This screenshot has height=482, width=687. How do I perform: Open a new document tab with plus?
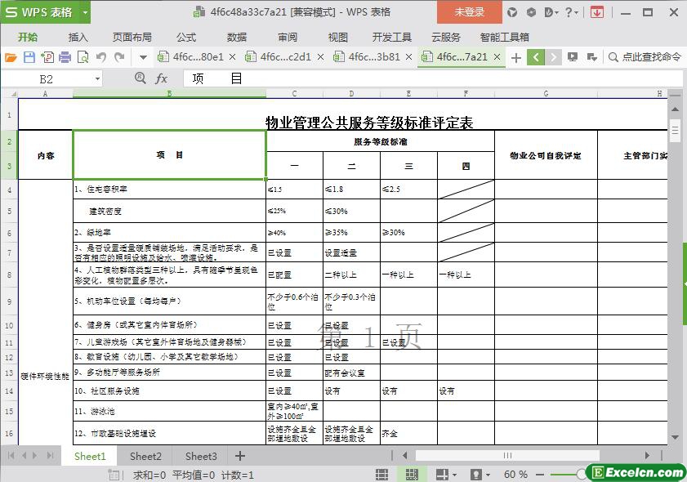(515, 57)
